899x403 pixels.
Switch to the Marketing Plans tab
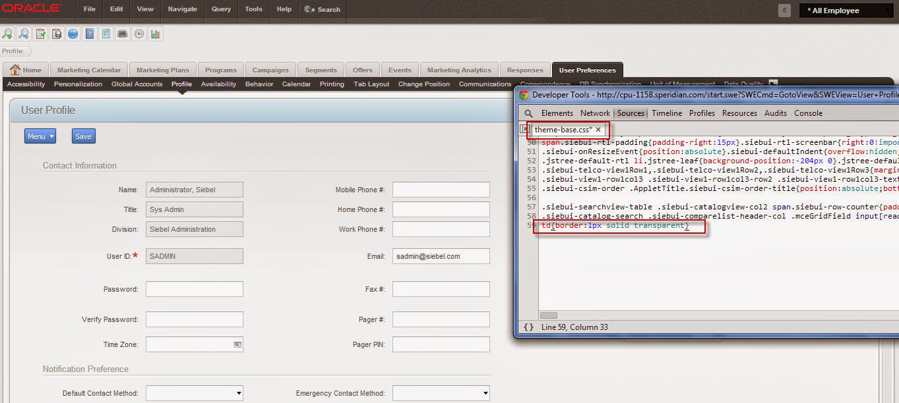tap(163, 70)
